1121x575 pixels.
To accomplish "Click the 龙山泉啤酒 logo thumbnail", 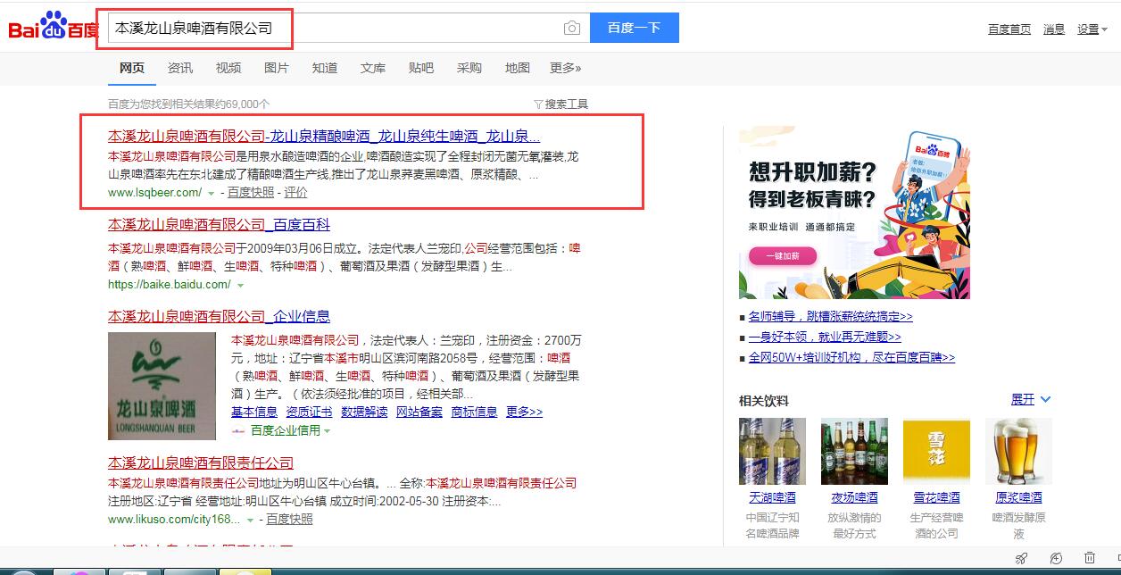I will pos(162,386).
